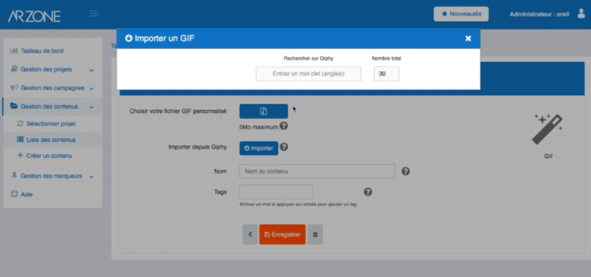
Task: Collapse Gestion des contenus chevron
Action: 92,107
